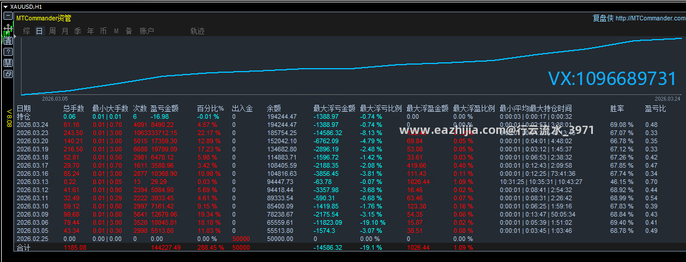Open the M tab

click(116, 31)
